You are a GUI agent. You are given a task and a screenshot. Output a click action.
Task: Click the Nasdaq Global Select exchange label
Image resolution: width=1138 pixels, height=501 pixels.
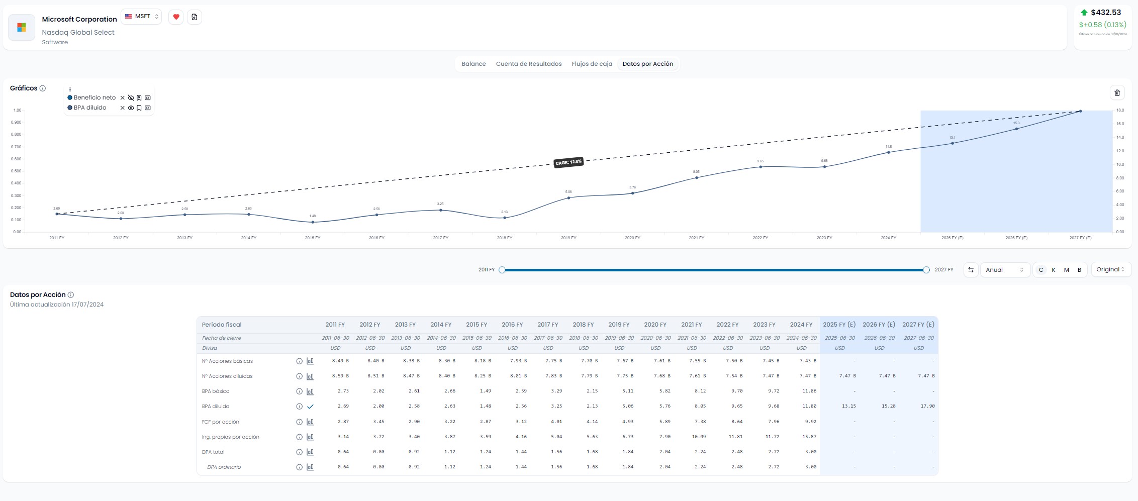click(x=78, y=32)
